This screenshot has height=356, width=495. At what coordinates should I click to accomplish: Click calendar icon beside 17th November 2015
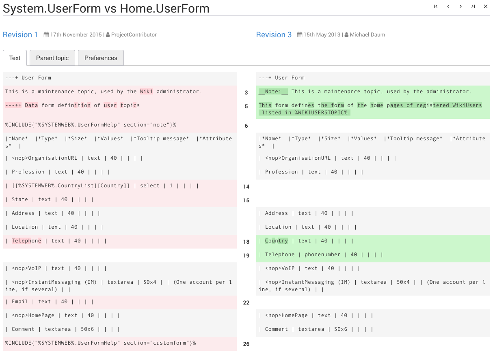[x=46, y=35]
